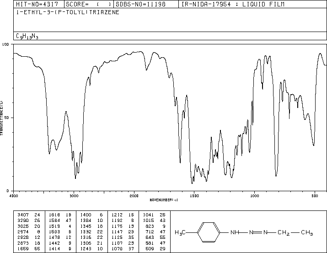Click the WAVENUMBER axis title
The width and height of the screenshot is (327, 253).
tap(164, 200)
